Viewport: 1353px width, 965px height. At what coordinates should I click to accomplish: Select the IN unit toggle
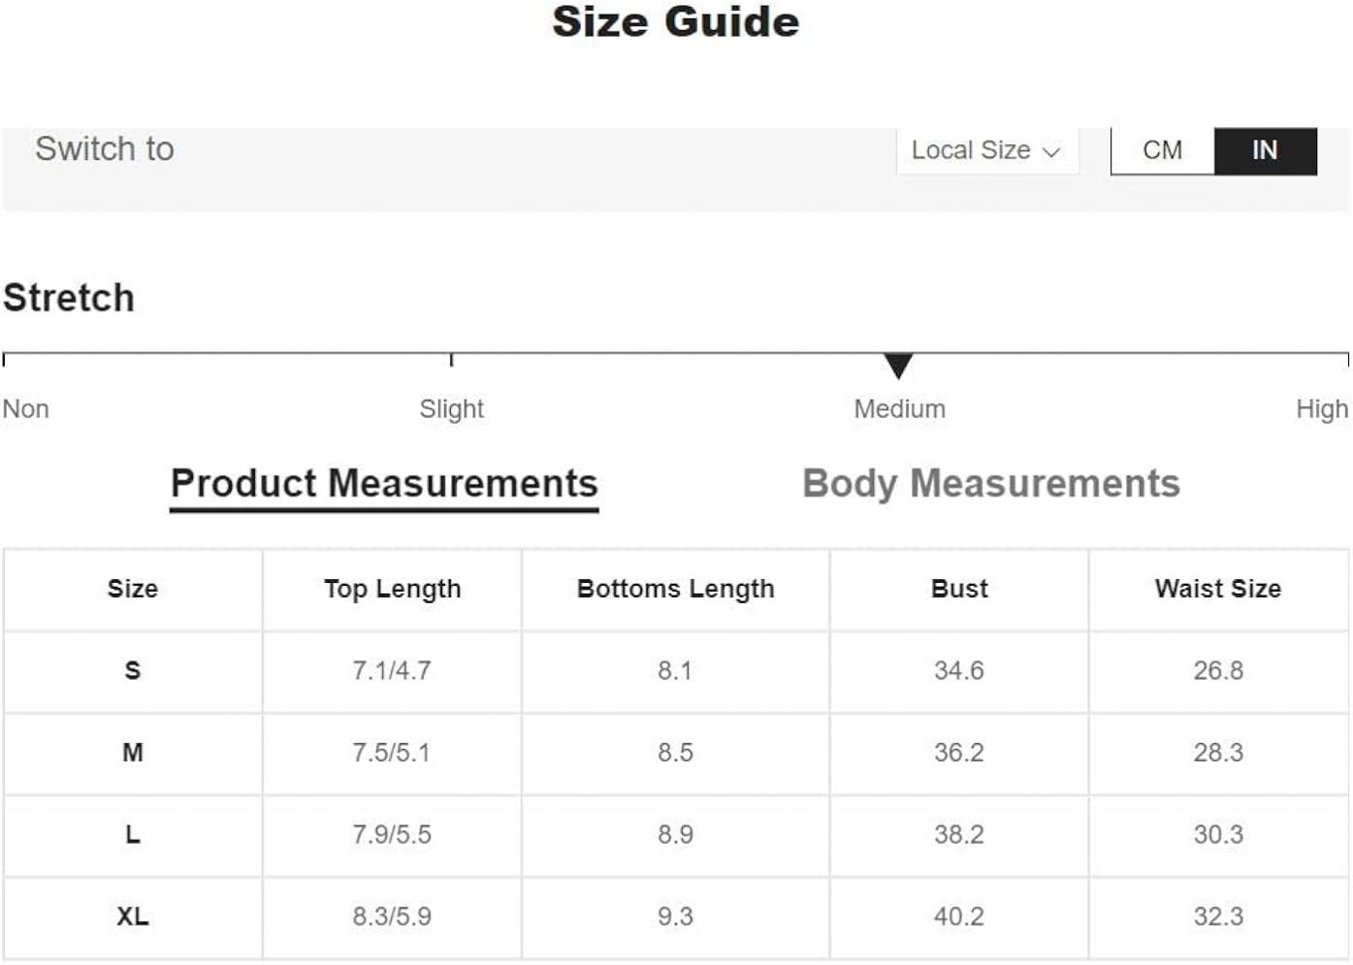(x=1265, y=150)
